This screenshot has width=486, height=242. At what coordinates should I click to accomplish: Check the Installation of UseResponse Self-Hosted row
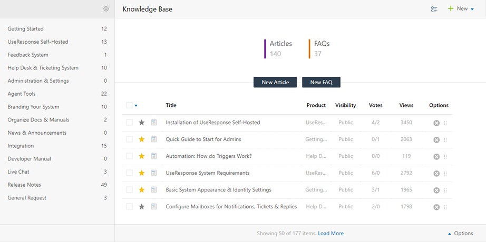(x=129, y=123)
